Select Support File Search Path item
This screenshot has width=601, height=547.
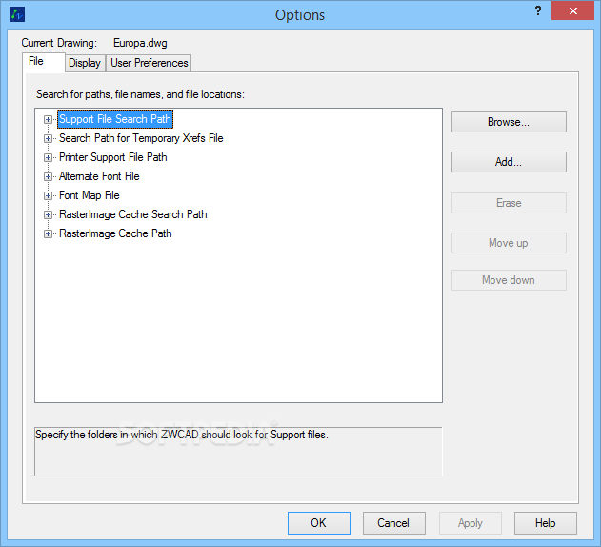pyautogui.click(x=115, y=119)
